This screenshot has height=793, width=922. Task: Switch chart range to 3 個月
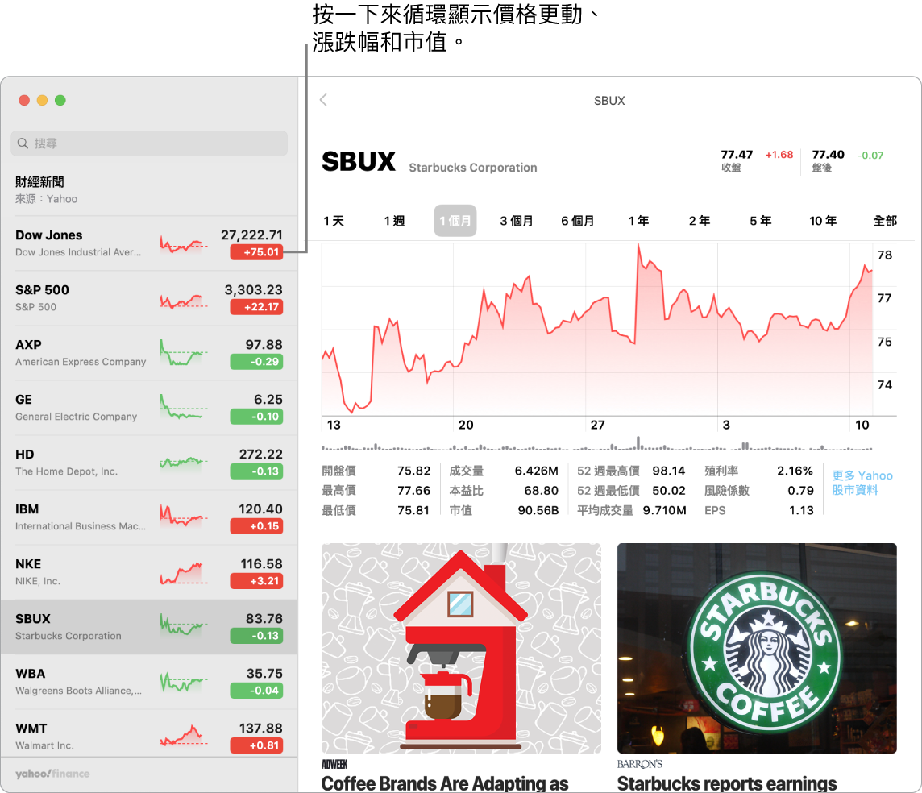point(517,221)
